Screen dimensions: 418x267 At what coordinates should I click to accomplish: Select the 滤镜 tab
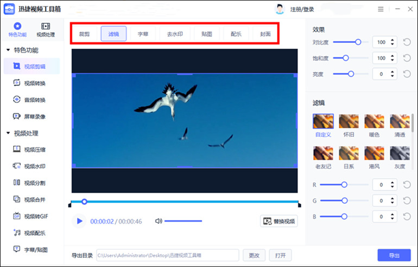point(113,34)
